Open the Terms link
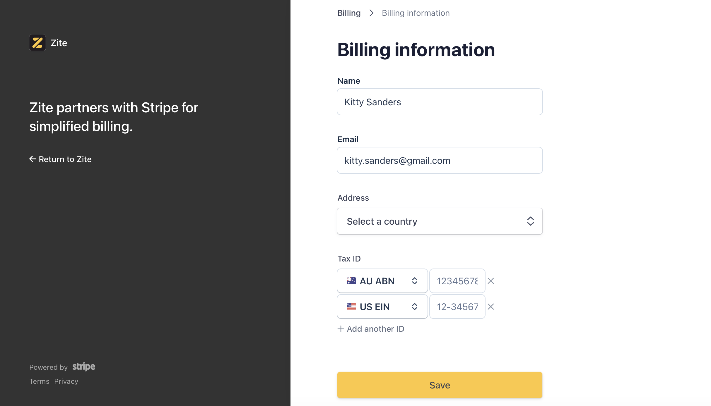The height and width of the screenshot is (406, 711). [x=39, y=381]
